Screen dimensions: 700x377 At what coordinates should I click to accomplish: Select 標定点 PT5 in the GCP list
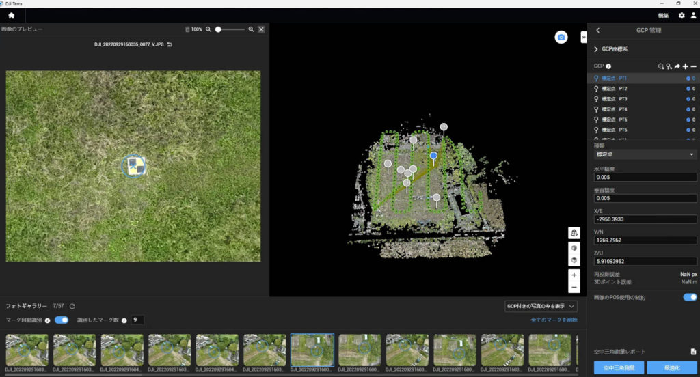point(623,120)
